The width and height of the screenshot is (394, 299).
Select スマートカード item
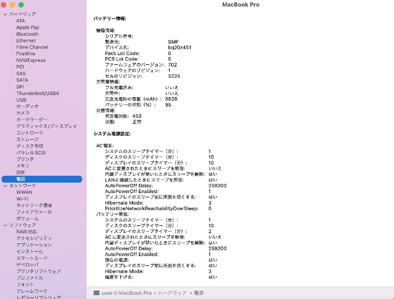pos(32,258)
